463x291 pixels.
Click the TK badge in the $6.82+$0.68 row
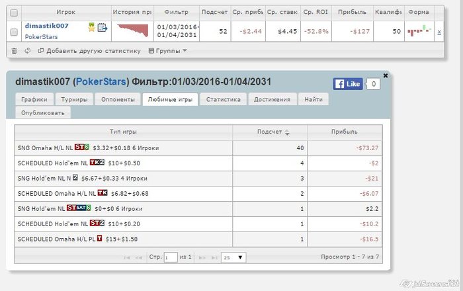pyautogui.click(x=103, y=192)
